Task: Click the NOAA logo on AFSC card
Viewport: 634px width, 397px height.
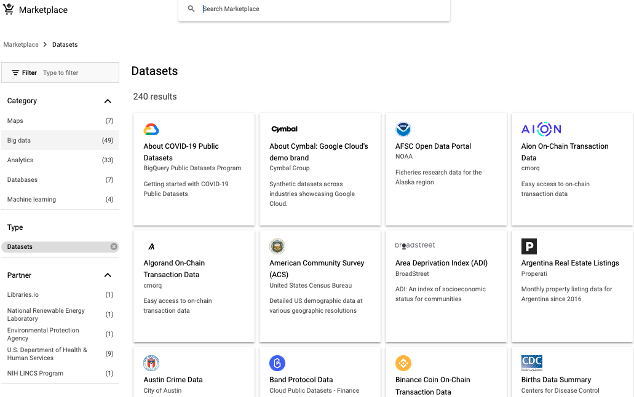Action: pos(403,129)
